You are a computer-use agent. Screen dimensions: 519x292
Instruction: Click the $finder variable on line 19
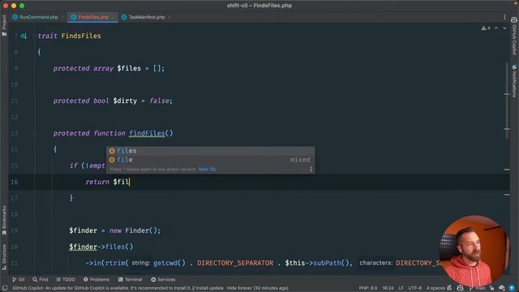coord(83,230)
